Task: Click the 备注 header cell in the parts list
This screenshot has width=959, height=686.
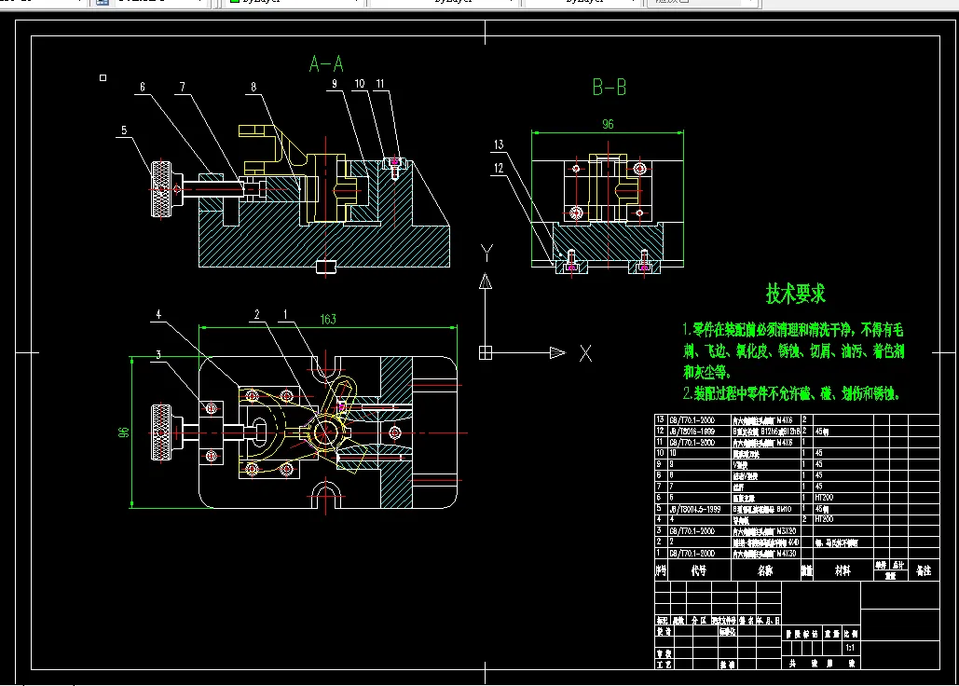Action: tap(924, 570)
